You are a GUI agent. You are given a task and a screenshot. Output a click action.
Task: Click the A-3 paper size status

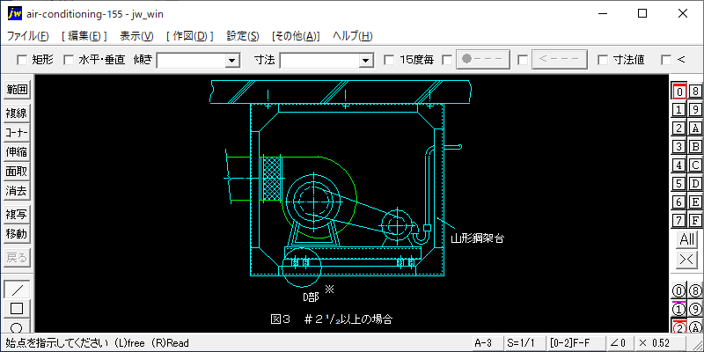pos(487,343)
